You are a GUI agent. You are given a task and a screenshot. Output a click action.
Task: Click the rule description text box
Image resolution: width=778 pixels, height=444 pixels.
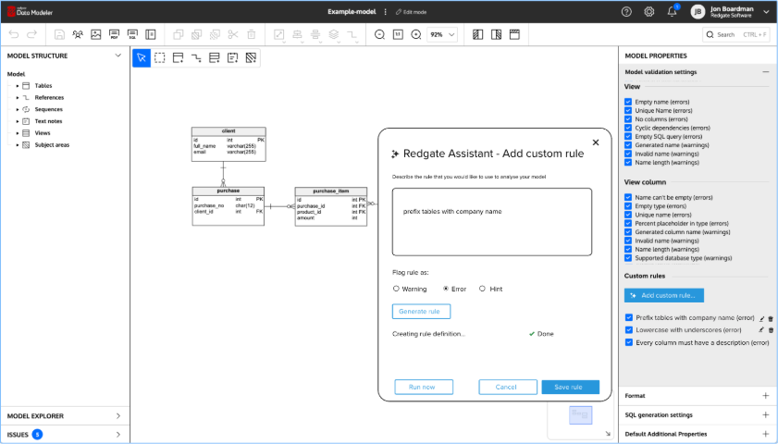(x=491, y=222)
